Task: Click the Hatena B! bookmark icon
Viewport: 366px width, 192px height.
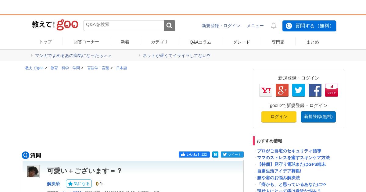Action: (x=215, y=155)
